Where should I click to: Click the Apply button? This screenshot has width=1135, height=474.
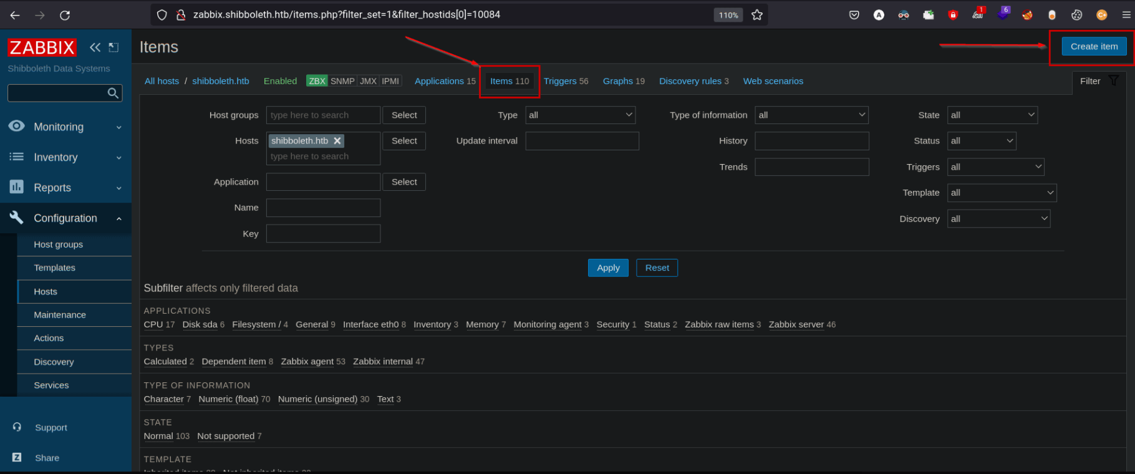608,268
